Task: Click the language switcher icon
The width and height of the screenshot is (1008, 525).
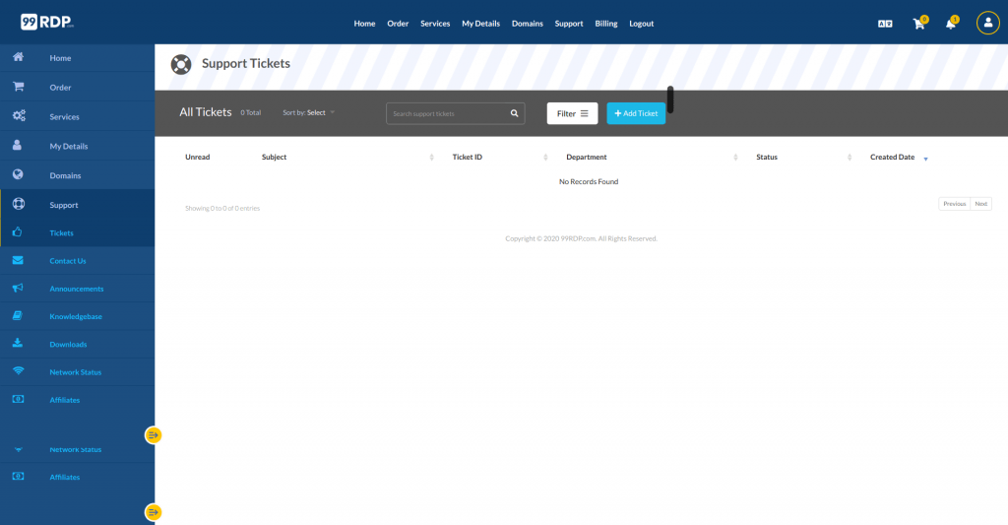Action: click(x=885, y=24)
